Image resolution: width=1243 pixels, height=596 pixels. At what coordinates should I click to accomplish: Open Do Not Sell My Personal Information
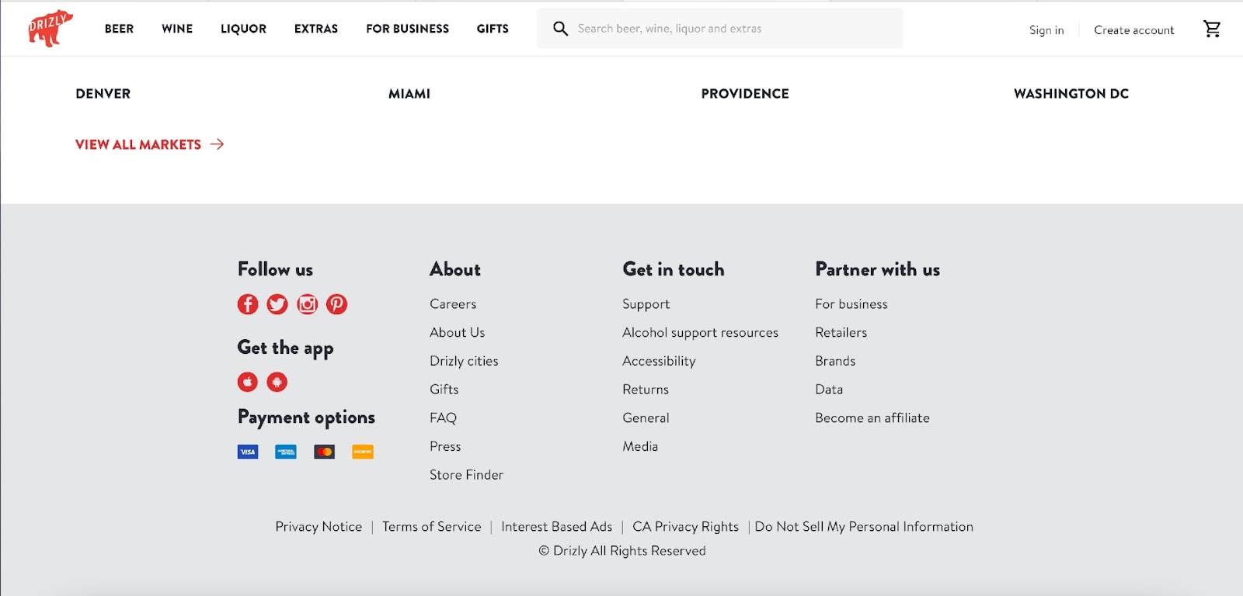tap(864, 527)
